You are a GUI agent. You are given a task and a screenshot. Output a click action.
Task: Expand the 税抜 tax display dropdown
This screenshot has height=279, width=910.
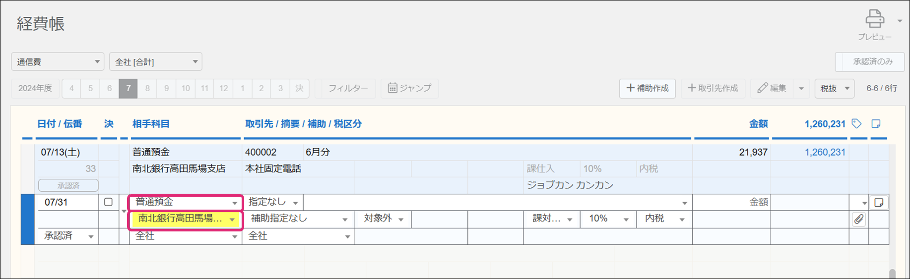835,88
